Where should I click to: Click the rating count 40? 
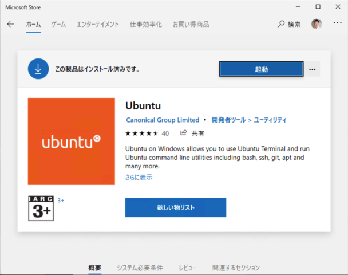click(165, 133)
